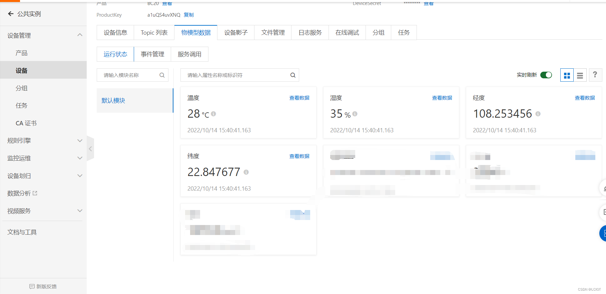Open the 在线调试 tab
This screenshot has height=294, width=606.
point(347,32)
